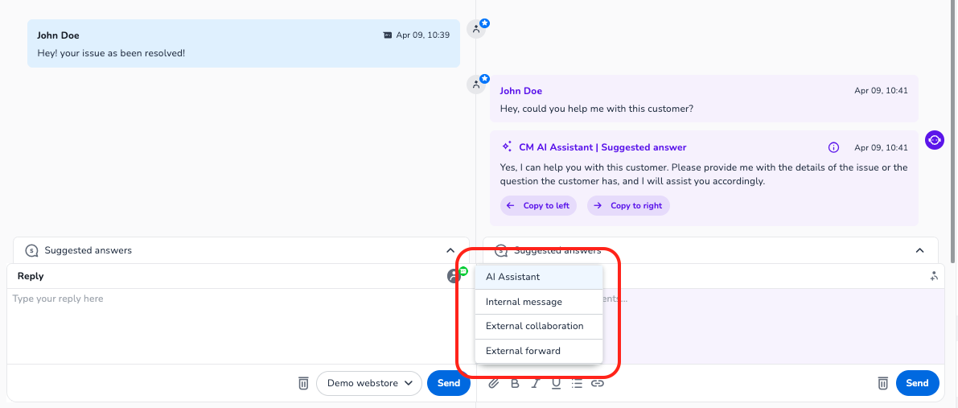The height and width of the screenshot is (408, 958).
Task: Insert a bulleted list
Action: click(577, 383)
